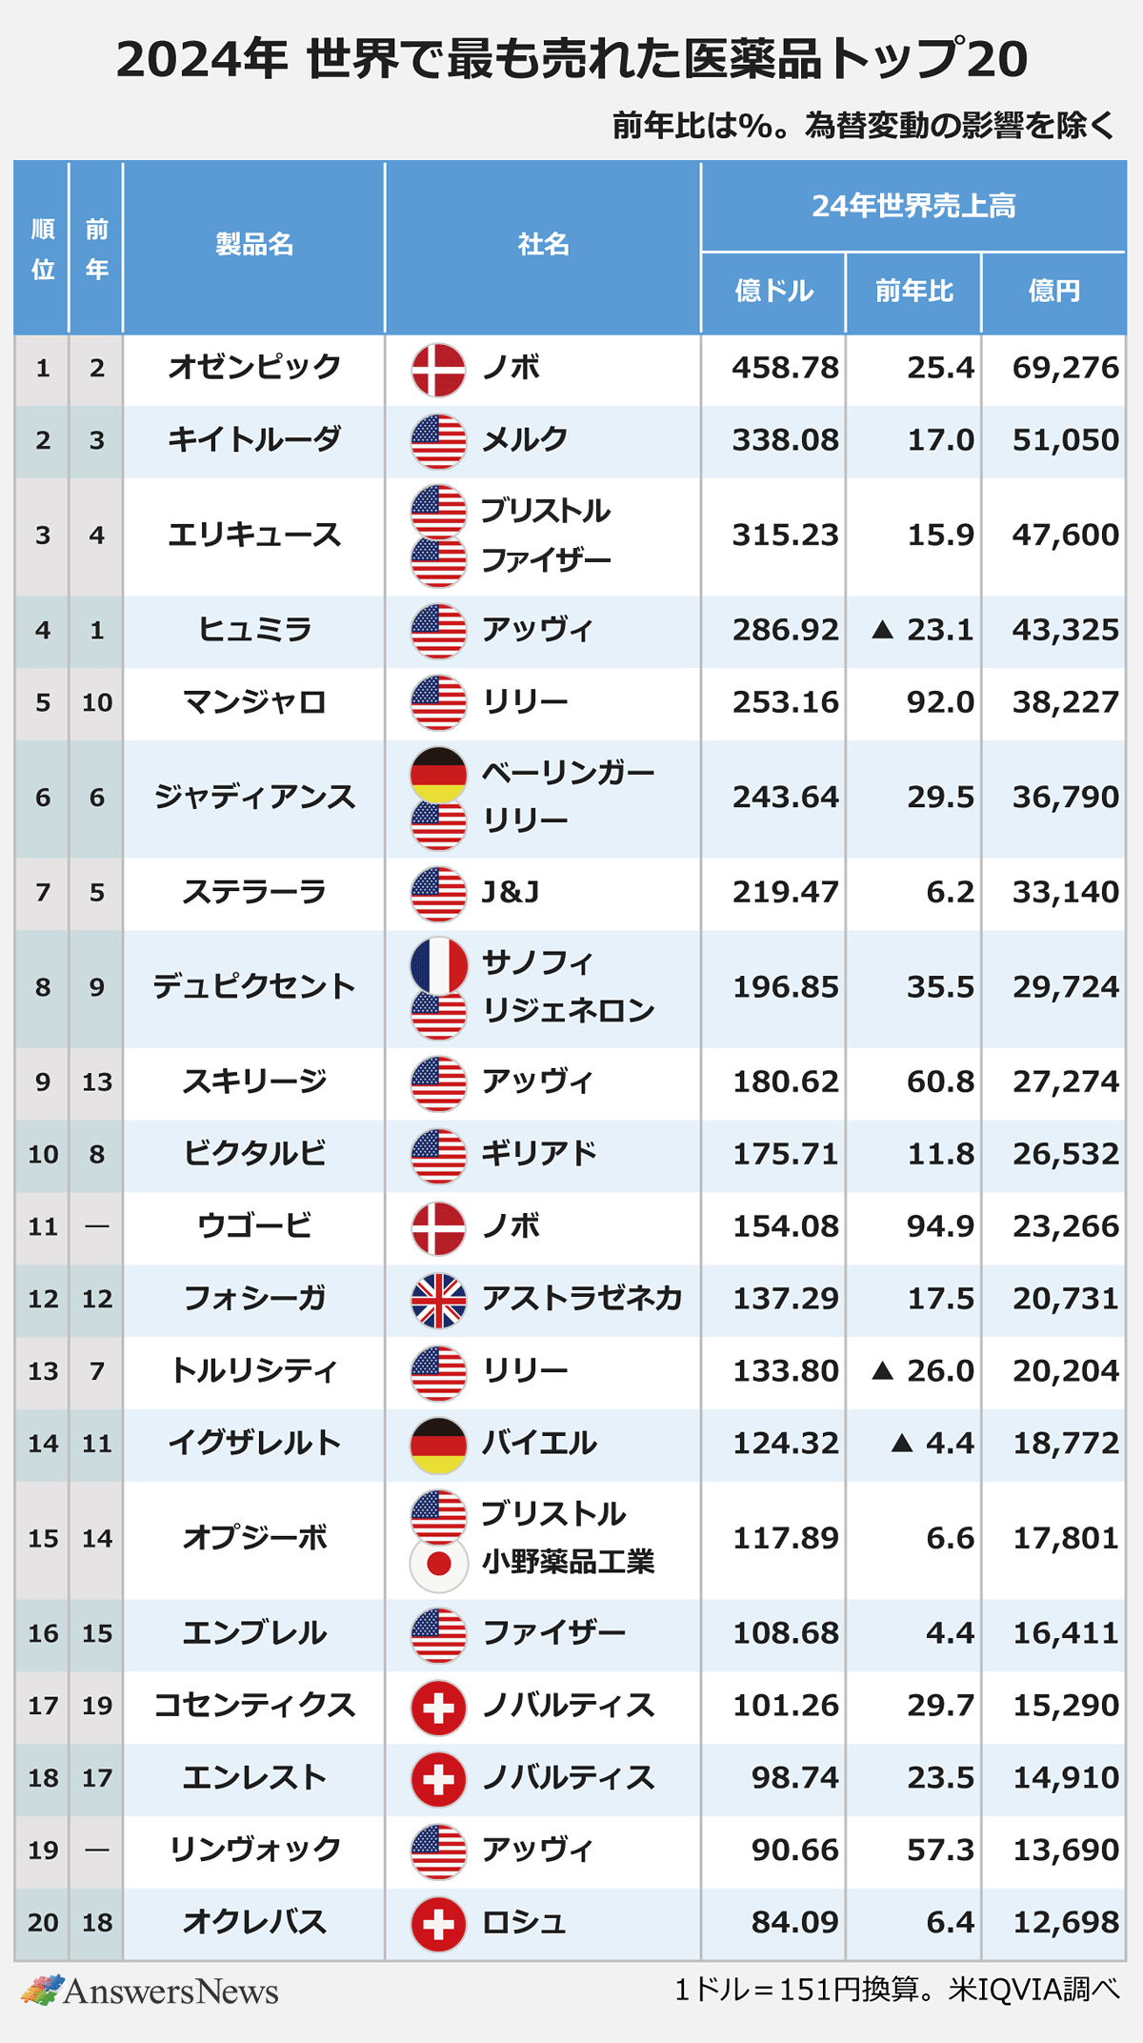Screen dimensions: 1143x2043
Task: Select the マンジャロ product name cell
Action: (x=254, y=703)
